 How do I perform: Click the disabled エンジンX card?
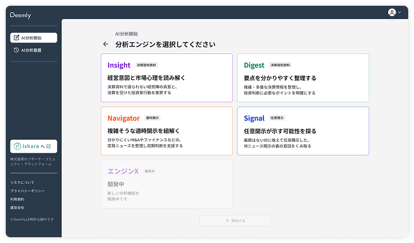167,184
